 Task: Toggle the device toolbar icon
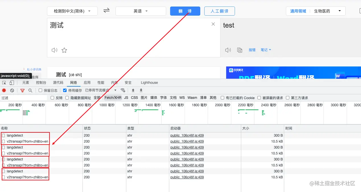(x=12, y=83)
